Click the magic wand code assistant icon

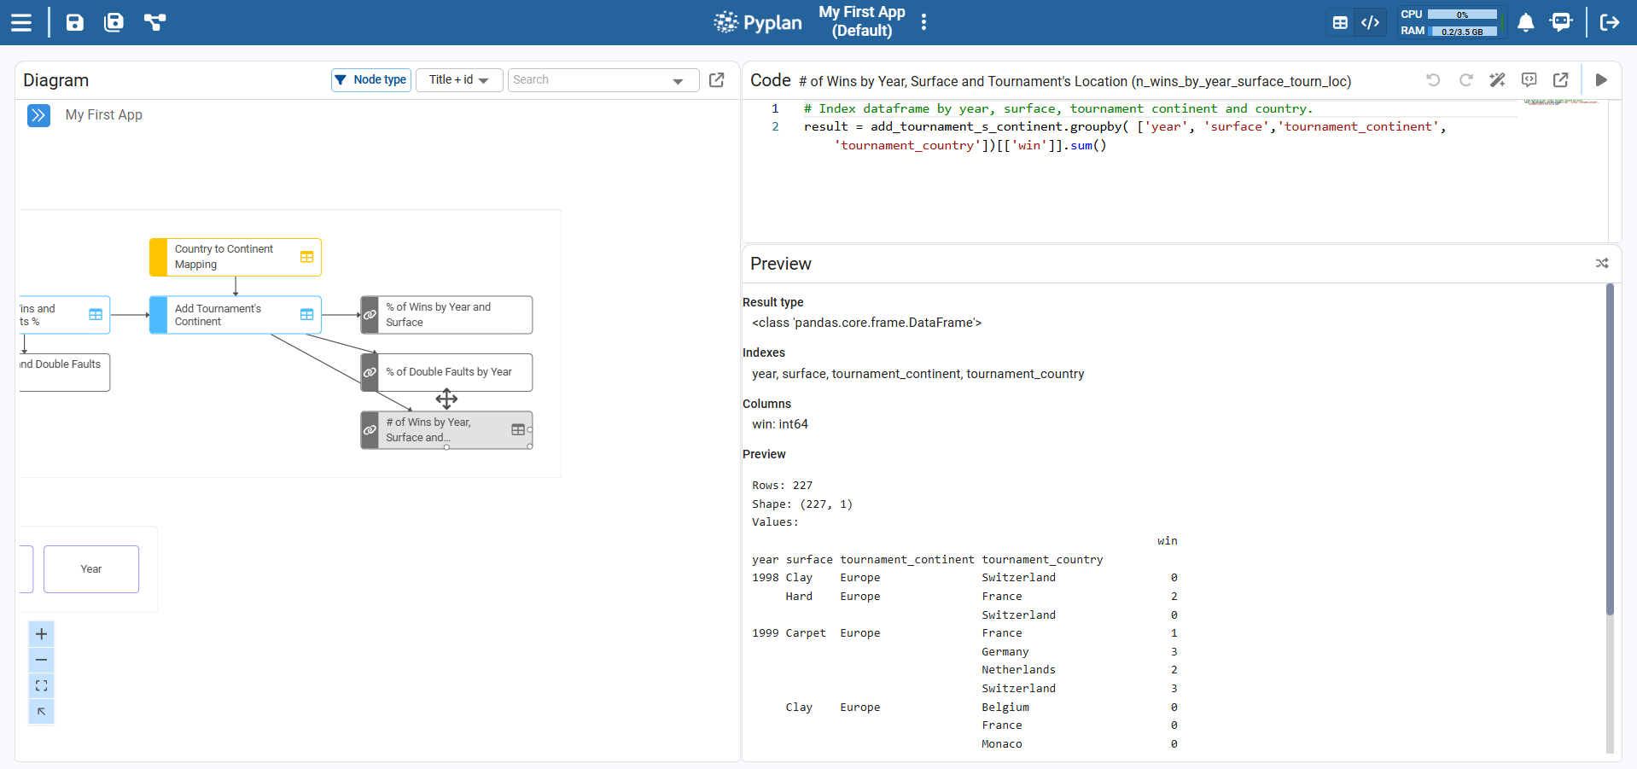(1497, 80)
